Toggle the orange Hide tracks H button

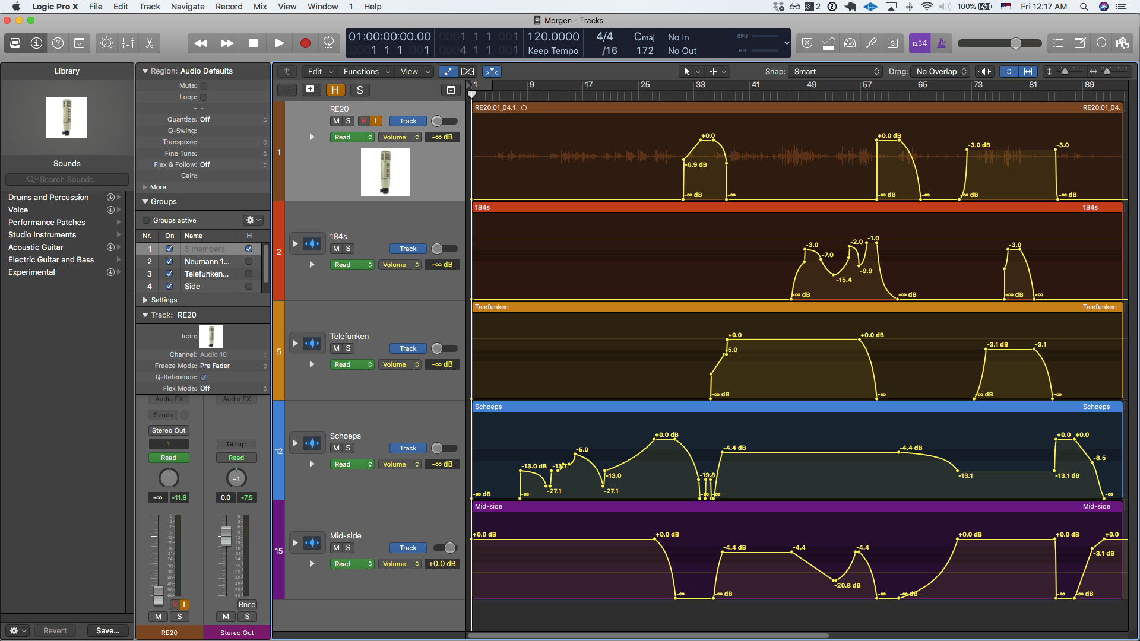[x=335, y=90]
